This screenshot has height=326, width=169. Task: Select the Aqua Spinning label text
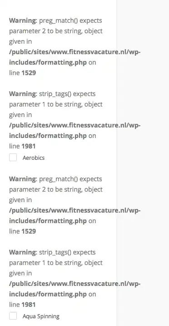click(41, 316)
